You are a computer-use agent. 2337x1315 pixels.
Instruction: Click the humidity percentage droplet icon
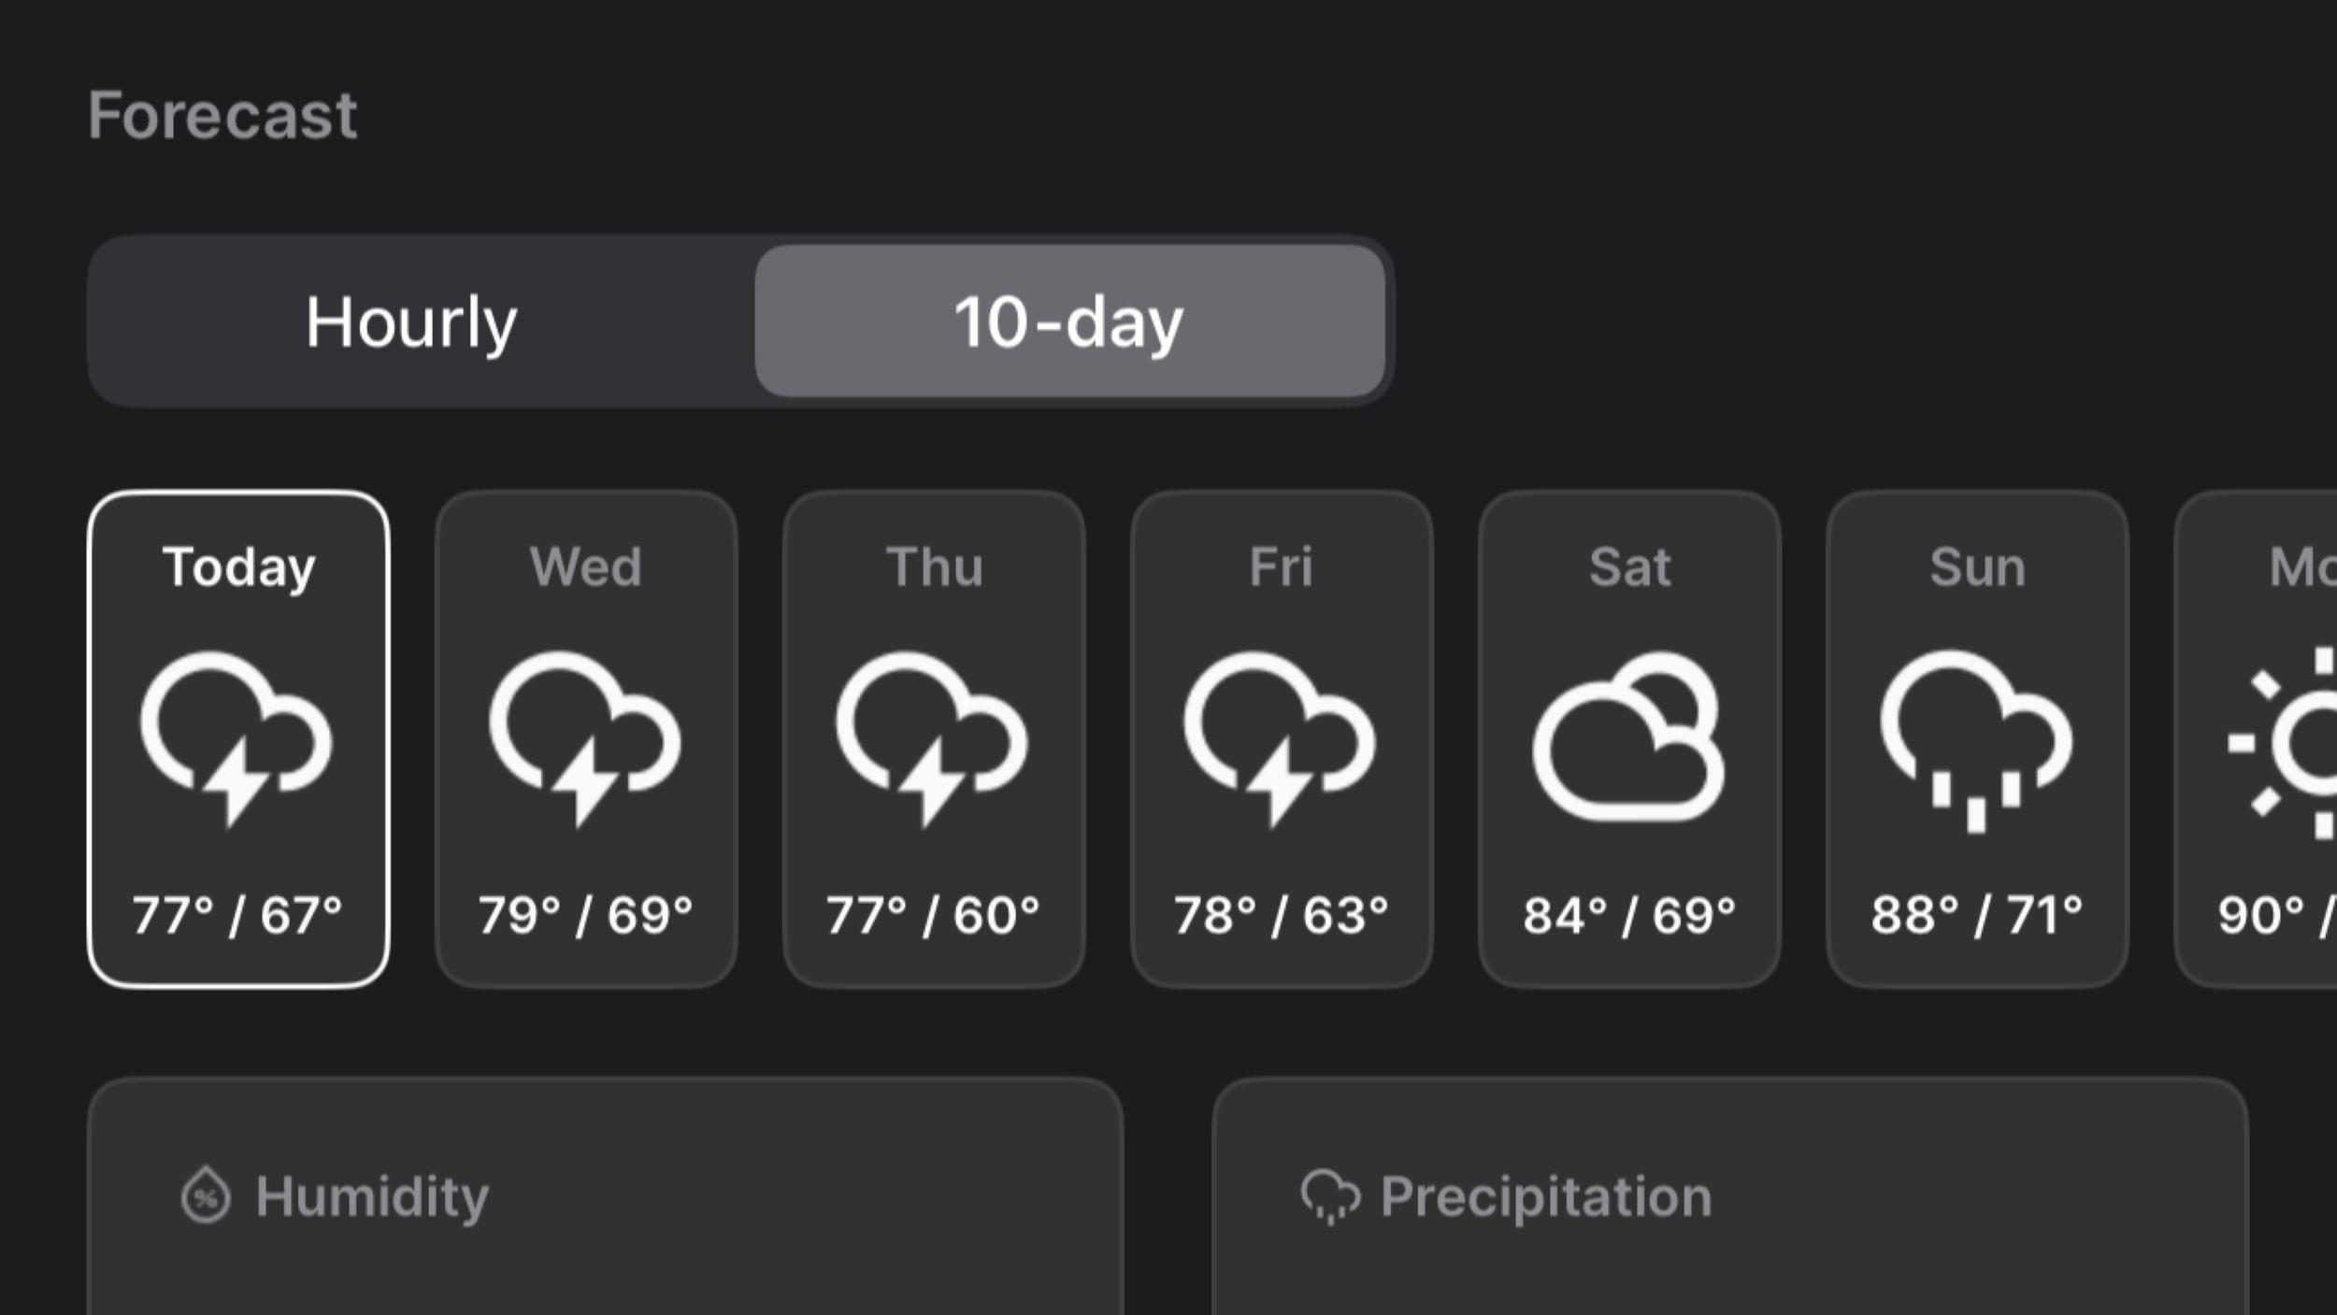205,1194
